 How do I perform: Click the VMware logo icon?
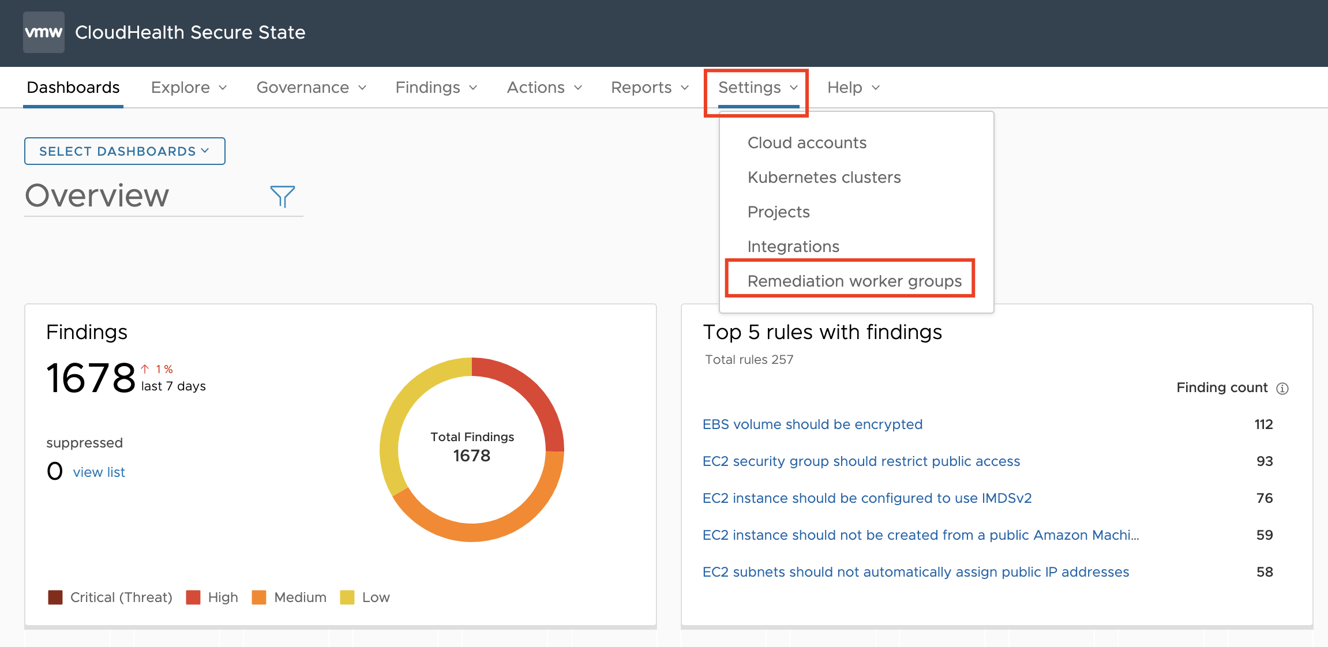44,32
